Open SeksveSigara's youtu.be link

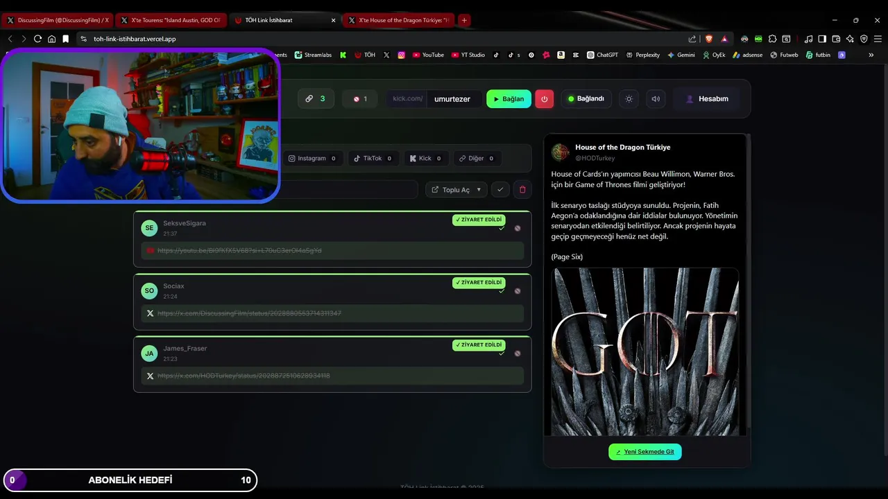tap(239, 250)
